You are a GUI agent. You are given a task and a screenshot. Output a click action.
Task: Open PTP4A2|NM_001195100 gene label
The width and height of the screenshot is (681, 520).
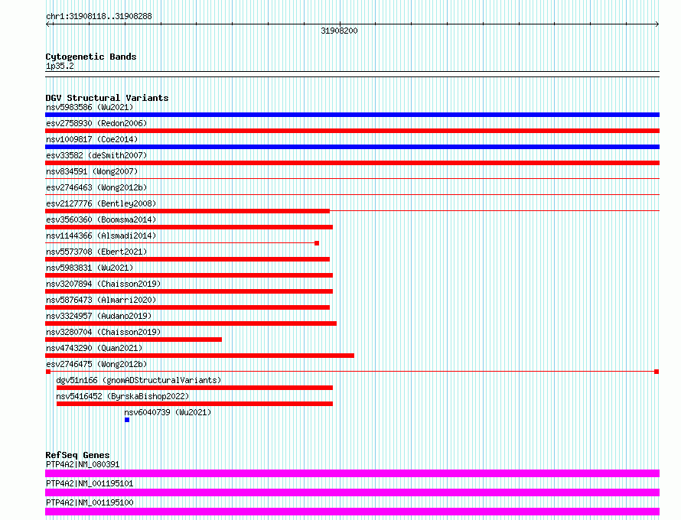tap(90, 502)
